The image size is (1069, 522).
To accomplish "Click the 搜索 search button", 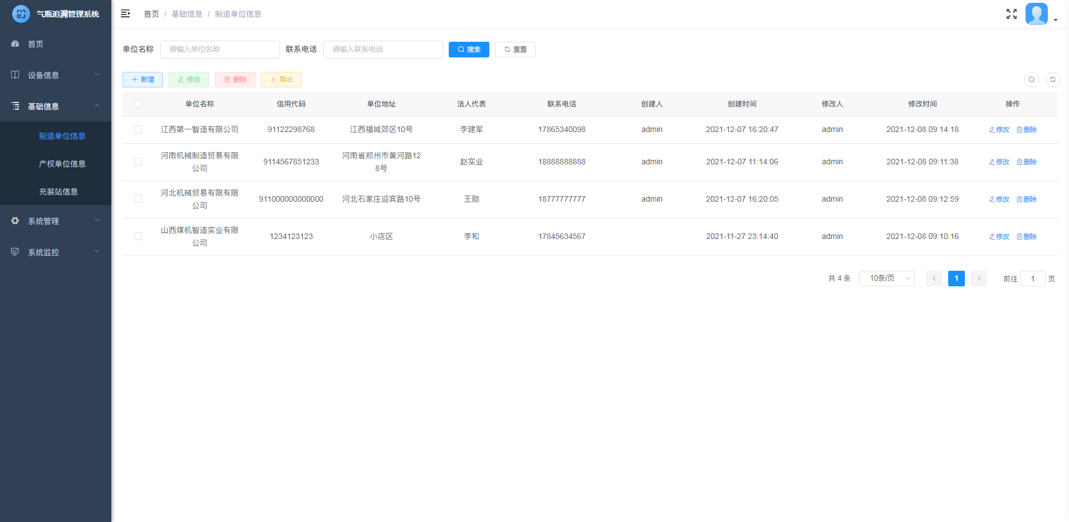I will click(469, 50).
